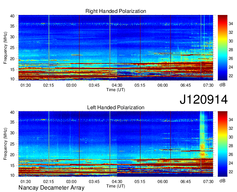
Task: Click the '28' value on the top colorbar
Action: pos(231,50)
